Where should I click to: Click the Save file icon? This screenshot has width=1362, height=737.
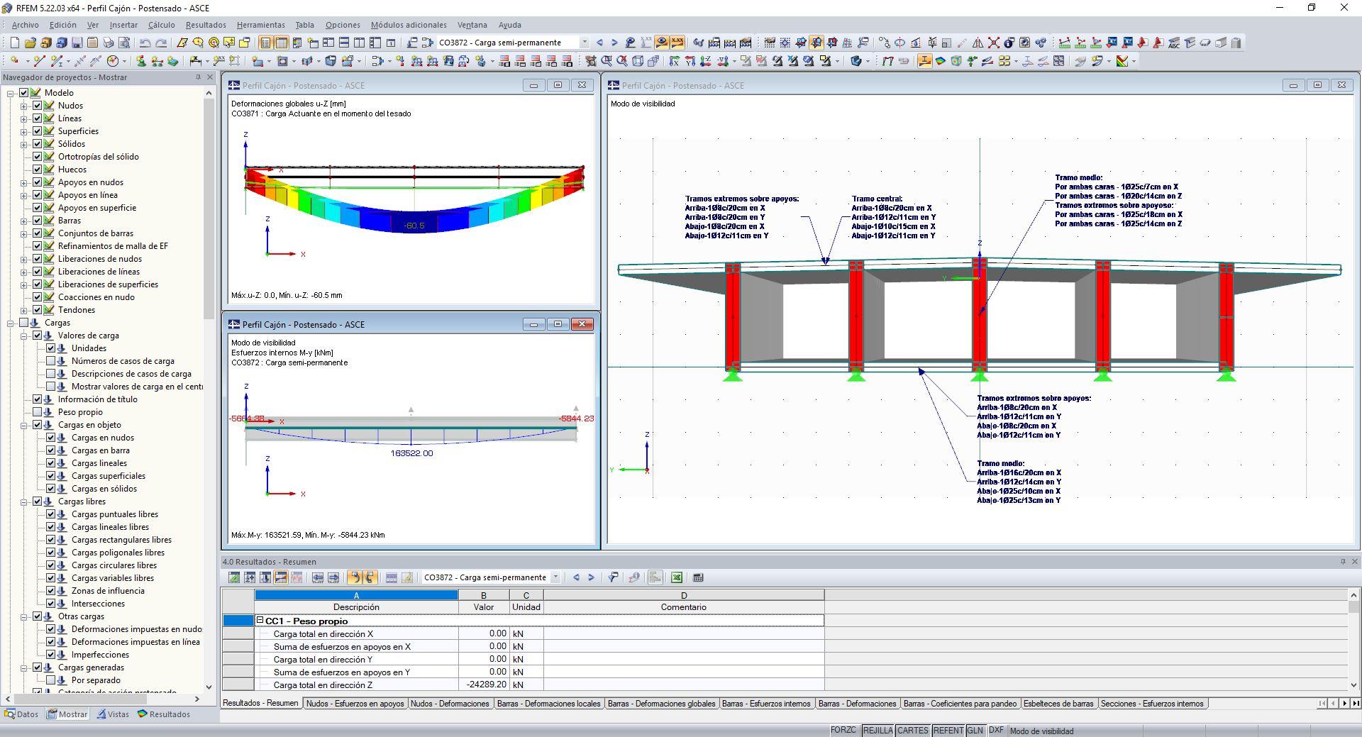[x=77, y=43]
